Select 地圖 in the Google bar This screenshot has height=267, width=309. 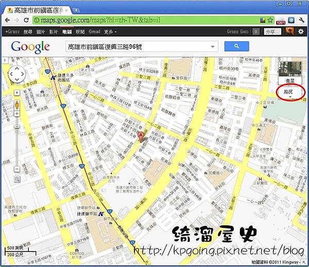(67, 32)
